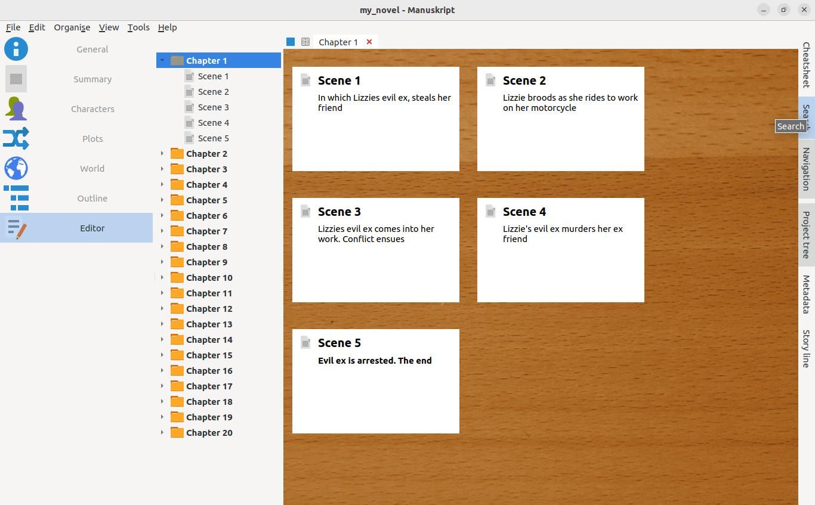Open the Edit menu
This screenshot has width=815, height=505.
[x=37, y=27]
